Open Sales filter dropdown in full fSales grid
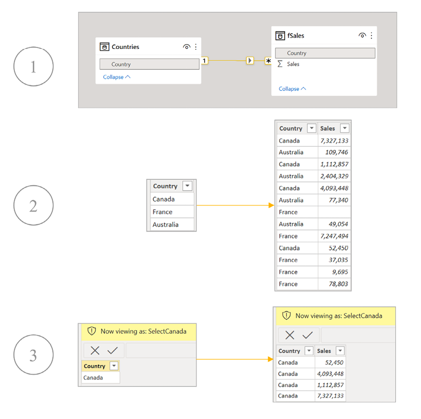The height and width of the screenshot is (419, 421). tap(344, 128)
